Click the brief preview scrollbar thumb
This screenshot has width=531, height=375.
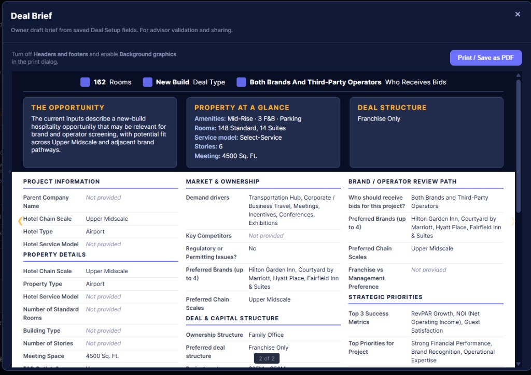518,146
